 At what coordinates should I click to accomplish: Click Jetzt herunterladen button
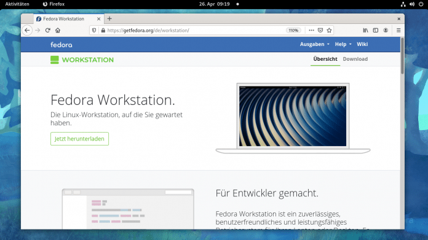pos(79,139)
